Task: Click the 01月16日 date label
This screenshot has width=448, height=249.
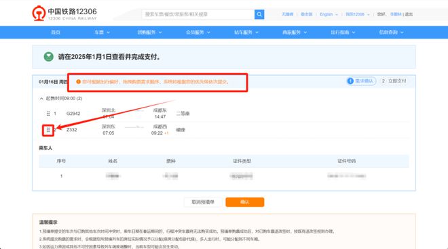Action: click(x=48, y=82)
